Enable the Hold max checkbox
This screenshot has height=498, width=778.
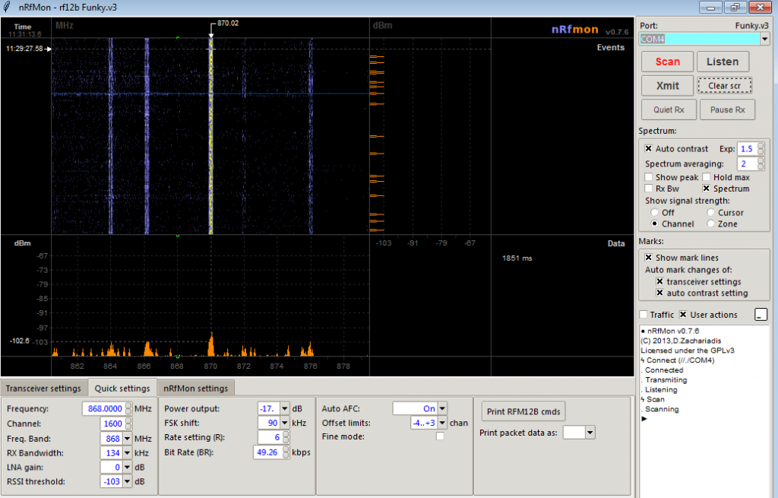pyautogui.click(x=707, y=177)
